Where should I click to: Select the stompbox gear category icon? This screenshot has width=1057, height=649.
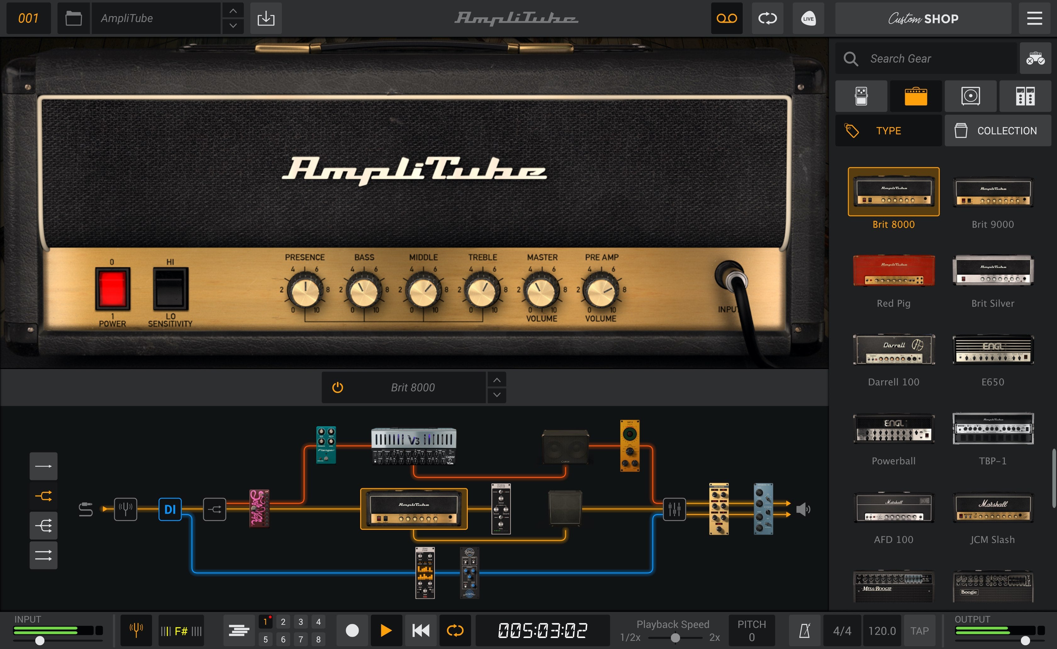(861, 96)
